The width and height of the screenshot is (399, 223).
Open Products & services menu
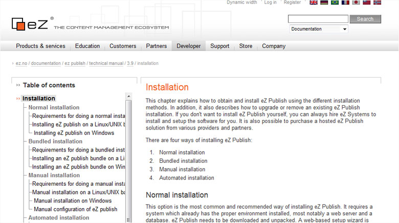tap(41, 46)
